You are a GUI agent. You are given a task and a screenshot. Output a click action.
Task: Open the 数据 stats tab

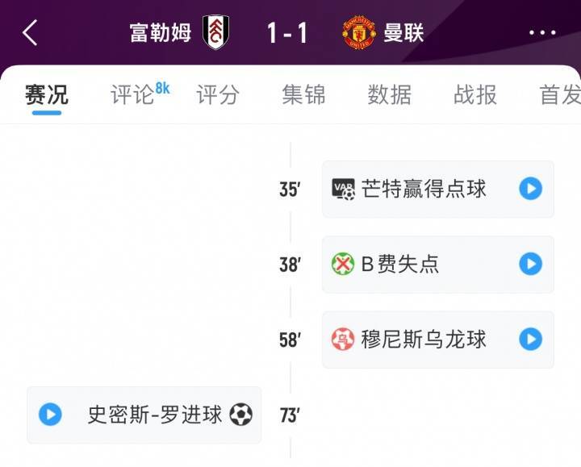click(390, 95)
